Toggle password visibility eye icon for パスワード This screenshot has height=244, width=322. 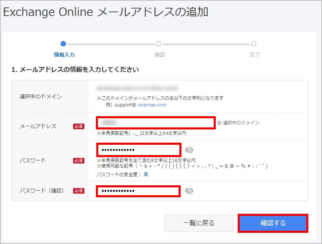point(189,150)
